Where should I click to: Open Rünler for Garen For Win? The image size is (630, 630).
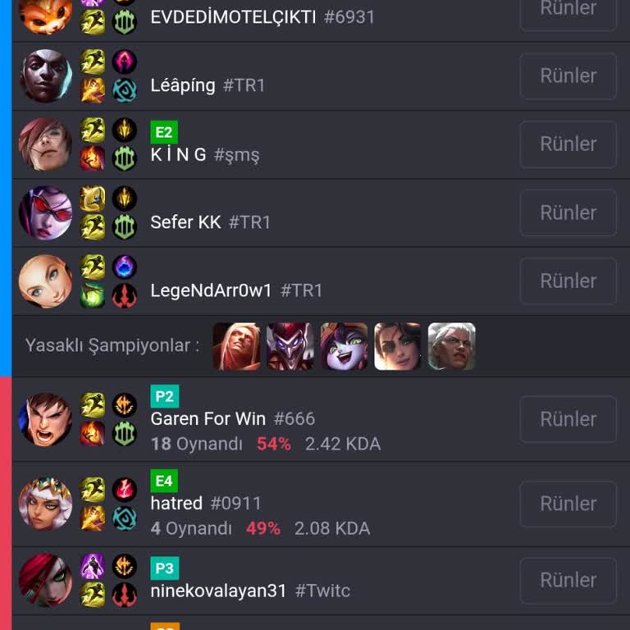568,419
